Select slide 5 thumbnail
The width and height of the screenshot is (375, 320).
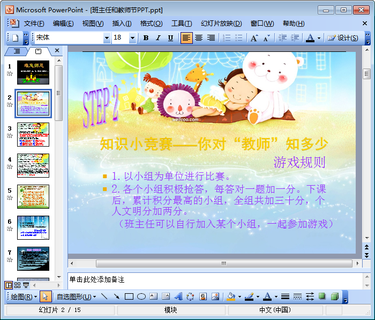pyautogui.click(x=33, y=196)
